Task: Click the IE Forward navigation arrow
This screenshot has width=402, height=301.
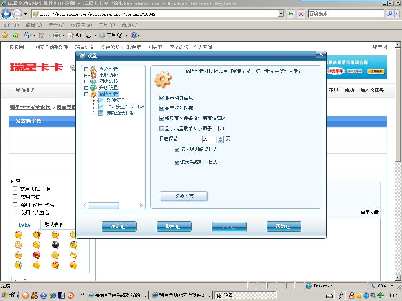Action: [x=17, y=14]
